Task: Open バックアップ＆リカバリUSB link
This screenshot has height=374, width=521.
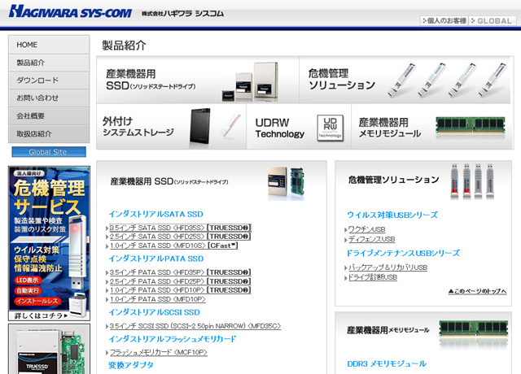Action: pyautogui.click(x=387, y=267)
